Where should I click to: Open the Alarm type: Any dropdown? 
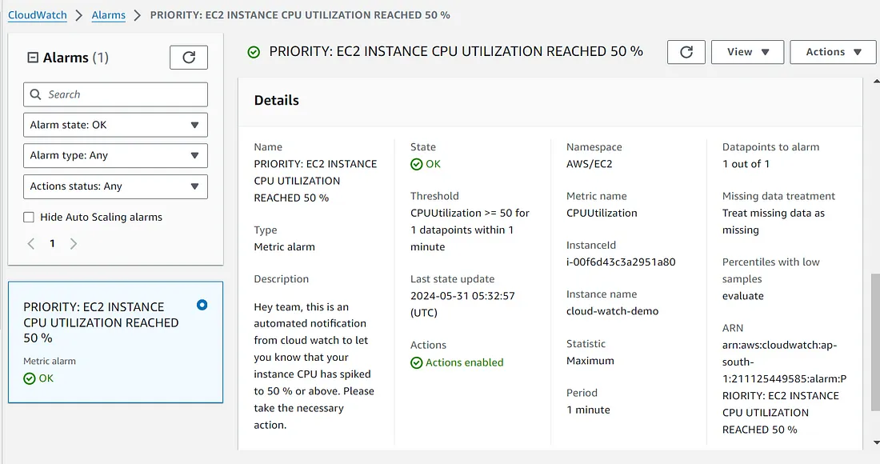coord(115,155)
